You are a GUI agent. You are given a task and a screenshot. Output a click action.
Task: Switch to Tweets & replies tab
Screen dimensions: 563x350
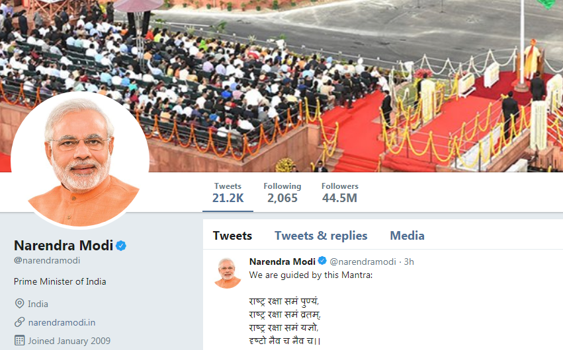click(x=321, y=236)
